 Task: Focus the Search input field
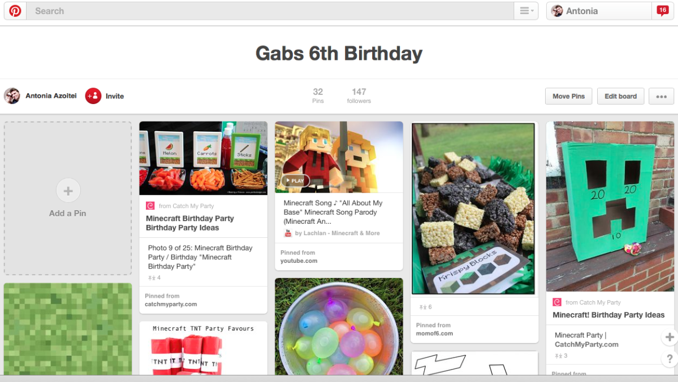pyautogui.click(x=270, y=11)
